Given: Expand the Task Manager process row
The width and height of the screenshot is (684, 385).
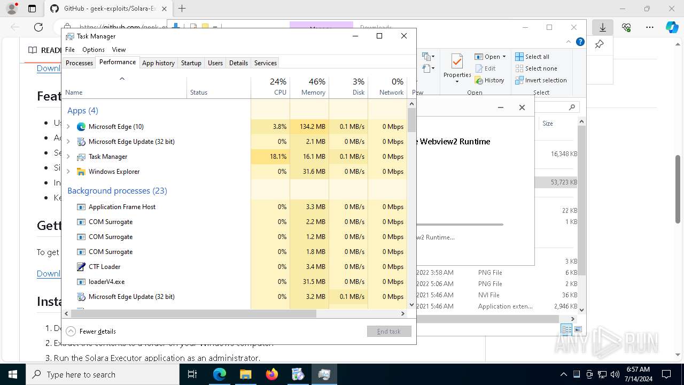Looking at the screenshot, I should click(68, 157).
